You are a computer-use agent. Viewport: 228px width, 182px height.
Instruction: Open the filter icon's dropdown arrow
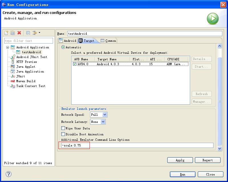(x=39, y=33)
